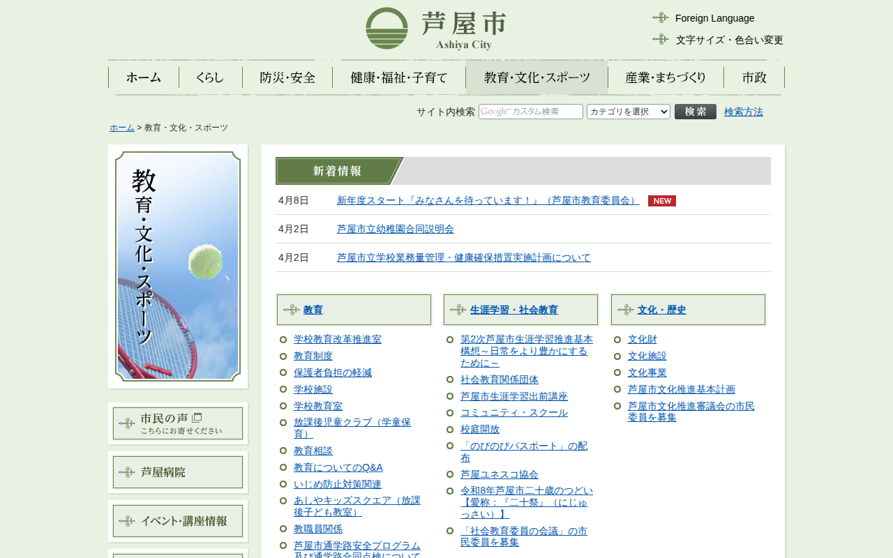Image resolution: width=893 pixels, height=558 pixels.
Task: Open the 教育相談 link
Action: pyautogui.click(x=313, y=451)
